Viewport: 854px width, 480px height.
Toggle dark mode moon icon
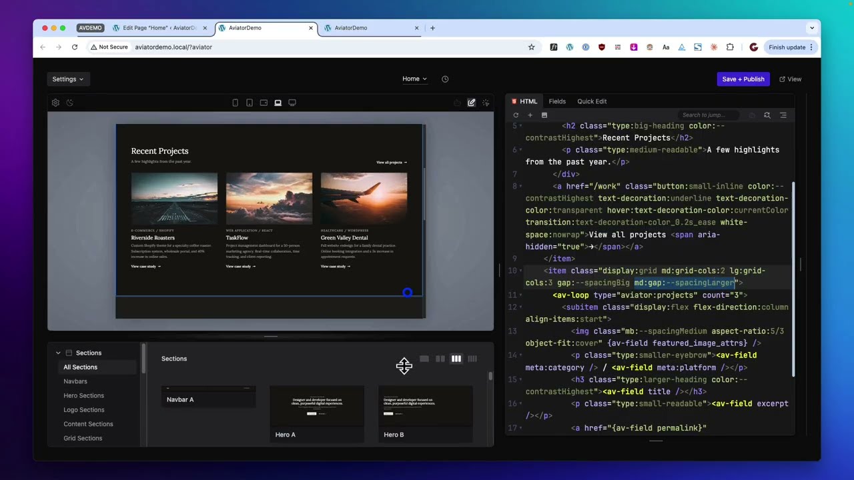(70, 103)
